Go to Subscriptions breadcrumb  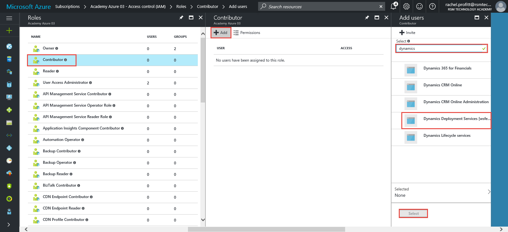(67, 6)
